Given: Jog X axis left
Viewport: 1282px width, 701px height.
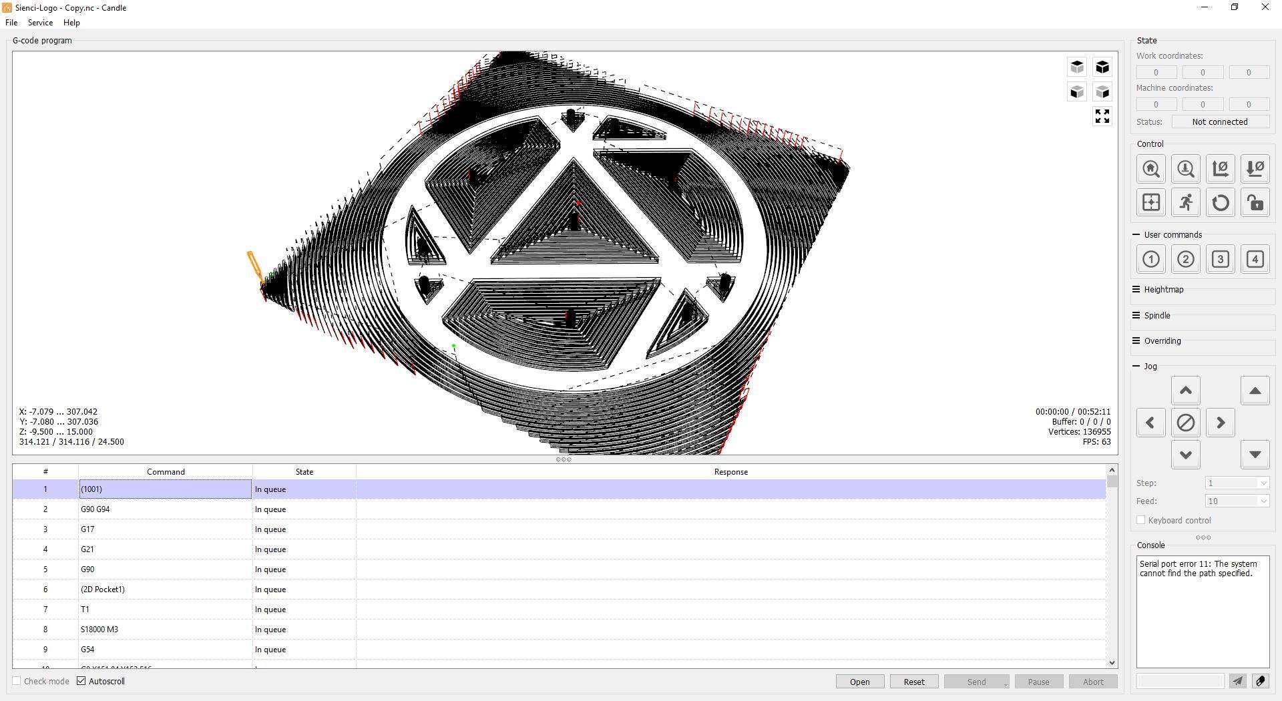Looking at the screenshot, I should point(1151,423).
